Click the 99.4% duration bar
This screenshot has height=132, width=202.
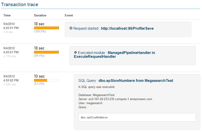(46, 52)
